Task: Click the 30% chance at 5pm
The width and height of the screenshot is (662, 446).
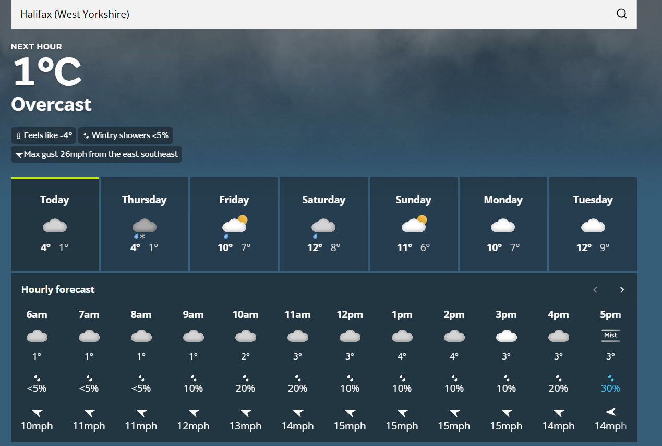Action: tap(611, 388)
